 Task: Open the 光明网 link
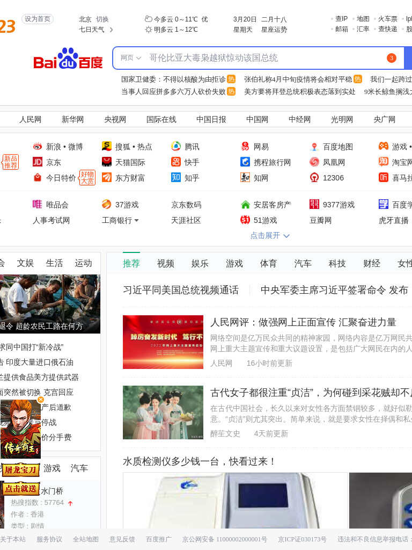pyautogui.click(x=342, y=120)
